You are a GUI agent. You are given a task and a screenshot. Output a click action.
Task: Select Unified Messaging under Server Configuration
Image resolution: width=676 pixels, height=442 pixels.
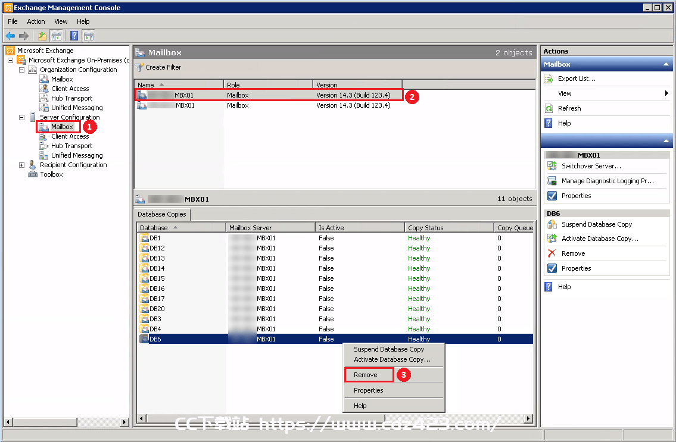(x=77, y=155)
